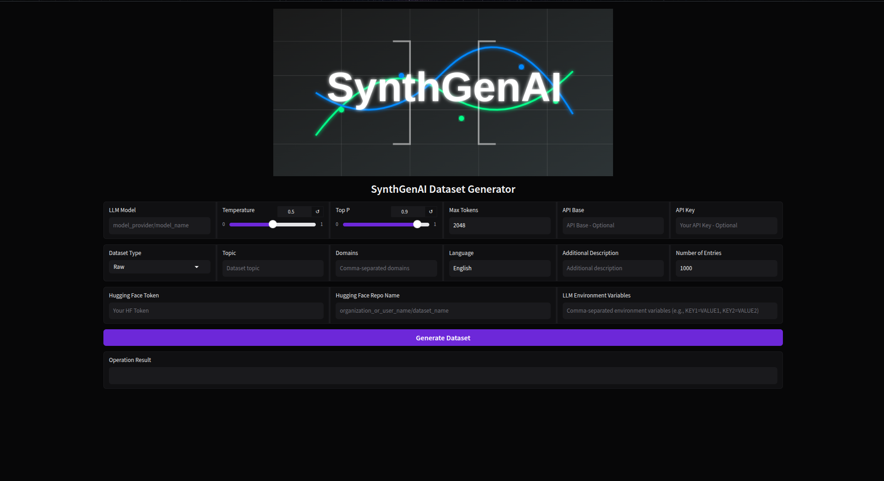Click the Number of Entries field
This screenshot has width=884, height=481.
click(726, 268)
